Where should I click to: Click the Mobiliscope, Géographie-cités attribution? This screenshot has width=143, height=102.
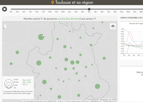[x=102, y=100]
